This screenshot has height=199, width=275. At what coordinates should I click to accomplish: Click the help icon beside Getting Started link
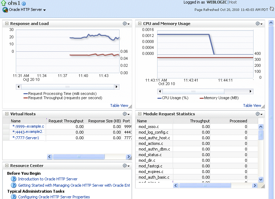click(13, 185)
